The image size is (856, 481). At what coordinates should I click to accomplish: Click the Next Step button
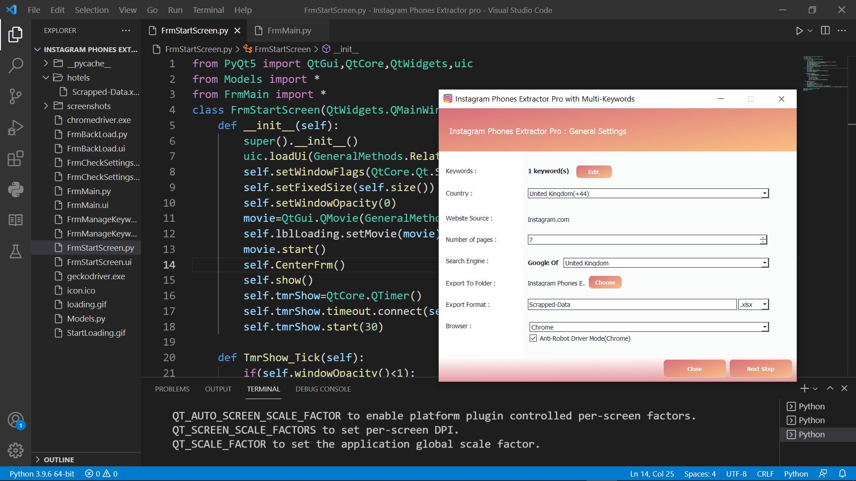click(760, 369)
